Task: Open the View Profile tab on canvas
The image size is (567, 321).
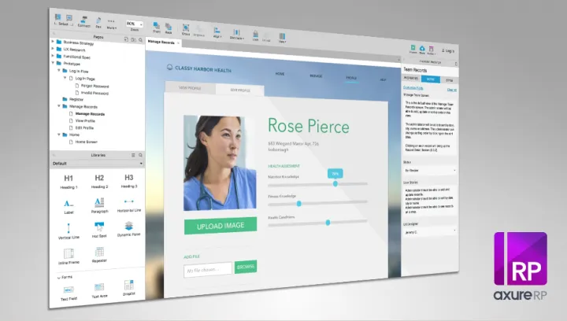Action: (190, 89)
